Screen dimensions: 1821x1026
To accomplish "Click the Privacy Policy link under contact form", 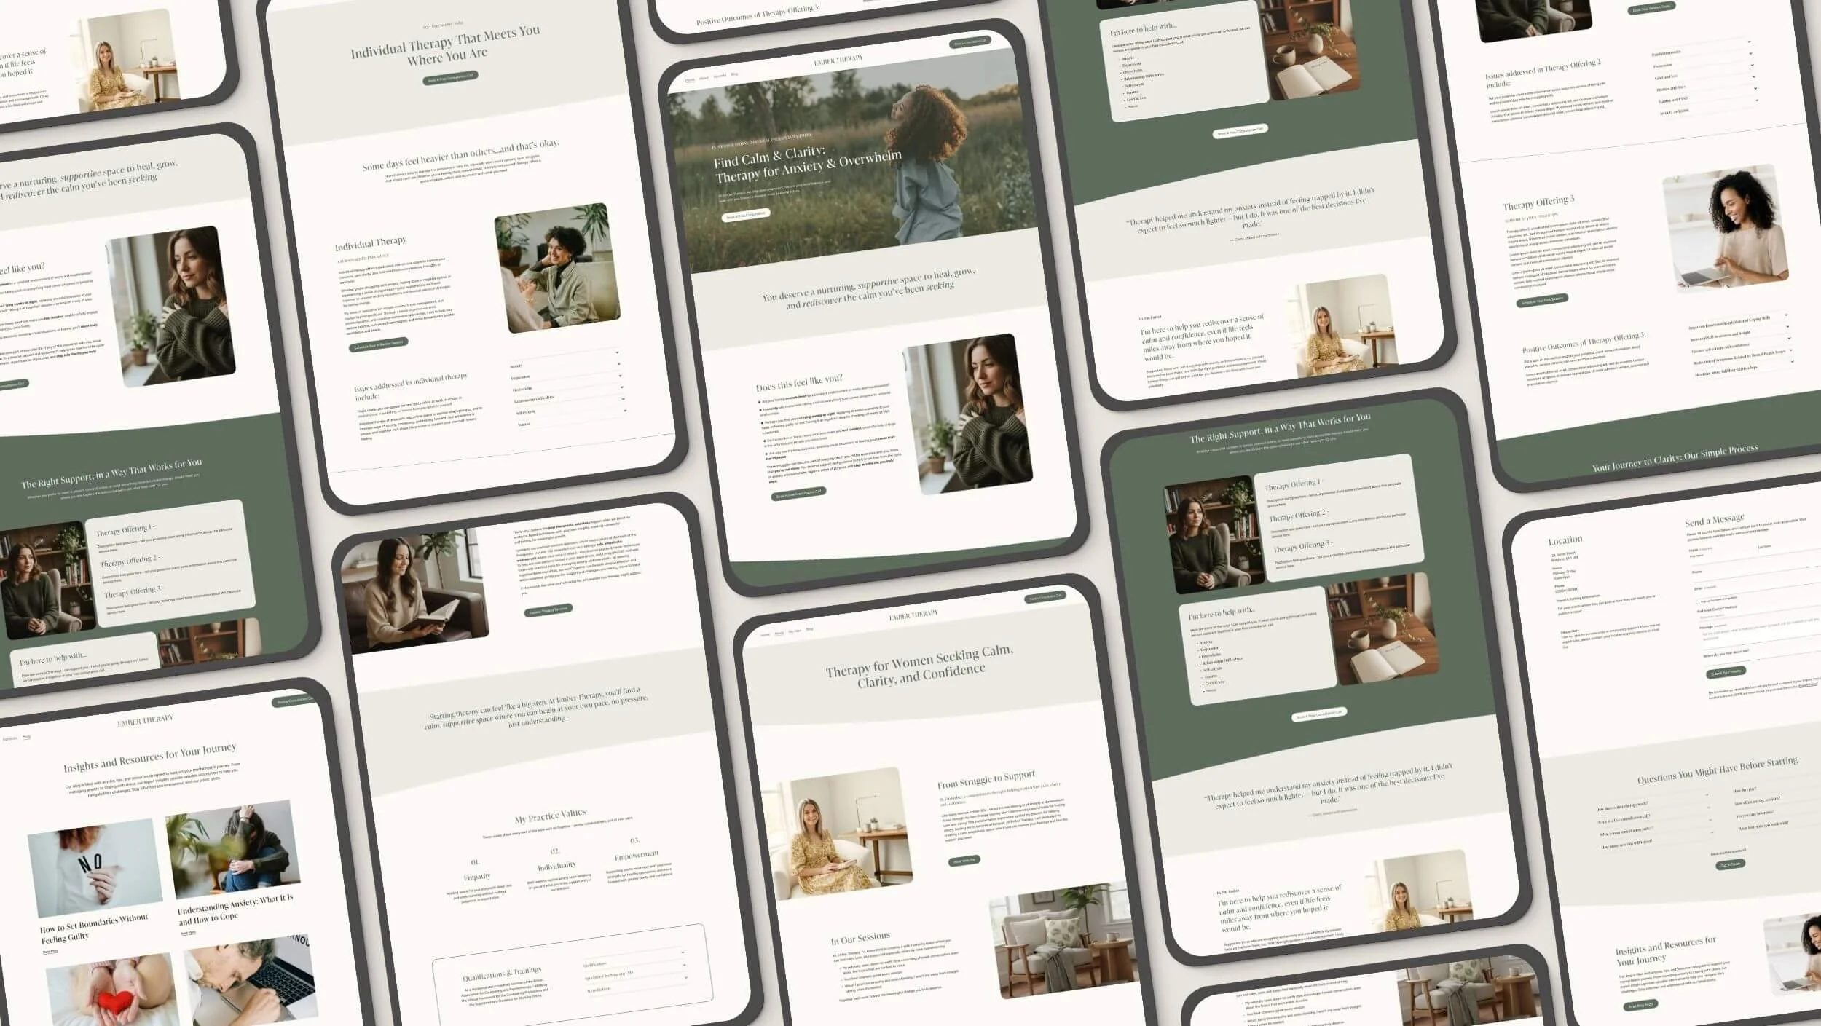I will point(1808,685).
